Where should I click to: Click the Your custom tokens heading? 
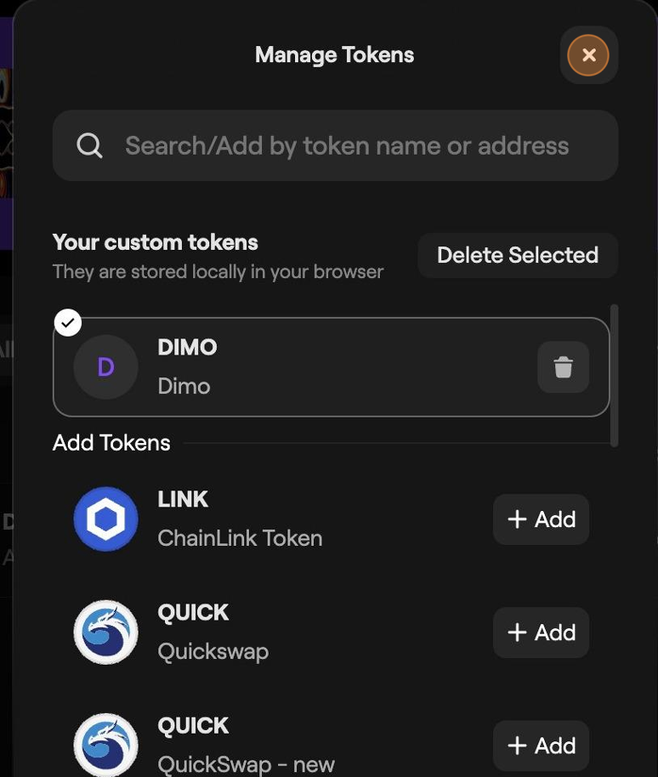(x=156, y=242)
